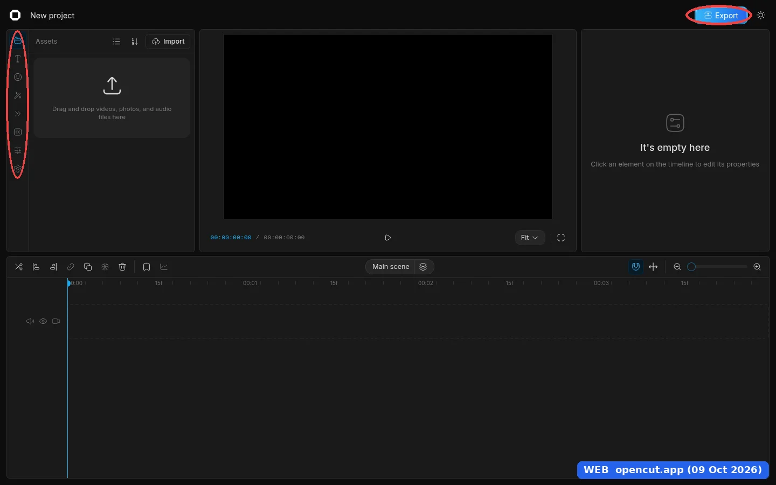Open the scenes layers dropdown

click(424, 267)
